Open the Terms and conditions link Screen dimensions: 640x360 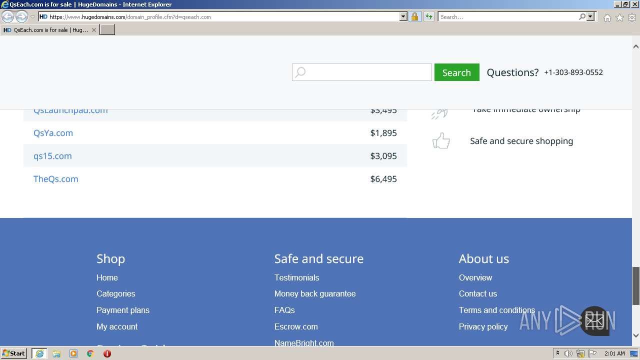click(497, 310)
